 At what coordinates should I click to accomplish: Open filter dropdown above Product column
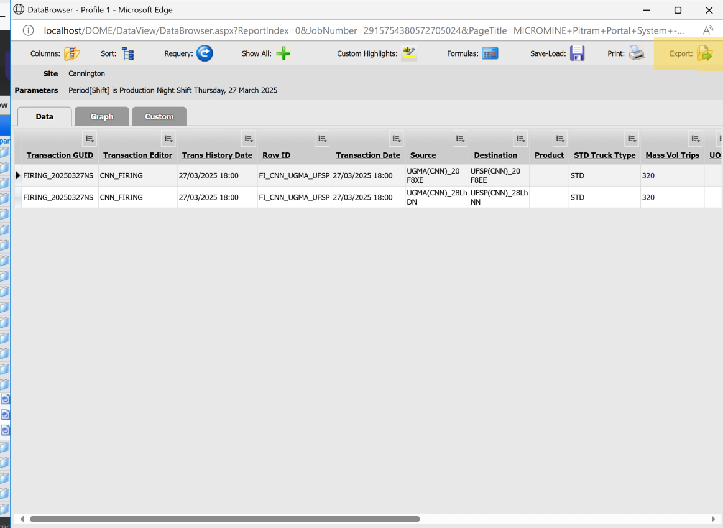click(x=560, y=139)
